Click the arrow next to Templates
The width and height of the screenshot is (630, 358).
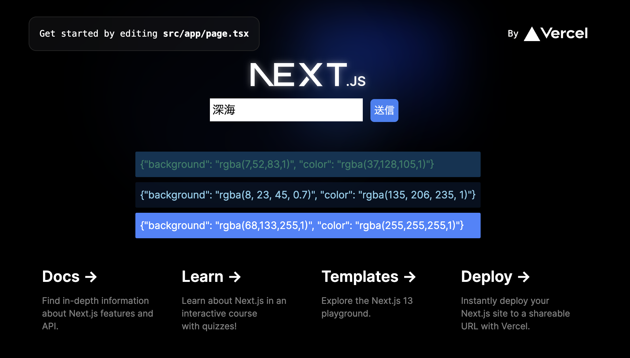(x=410, y=277)
